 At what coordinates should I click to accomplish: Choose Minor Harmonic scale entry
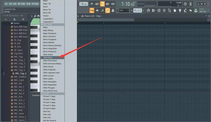[x=52, y=36]
